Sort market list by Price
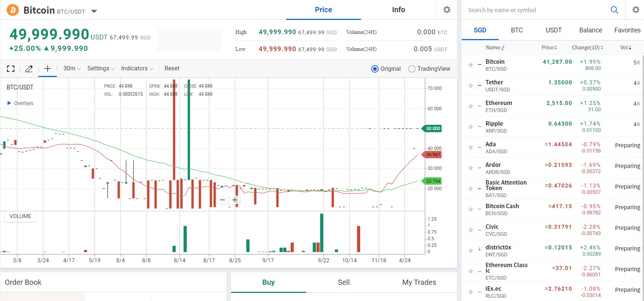The width and height of the screenshot is (644, 301). (x=549, y=48)
